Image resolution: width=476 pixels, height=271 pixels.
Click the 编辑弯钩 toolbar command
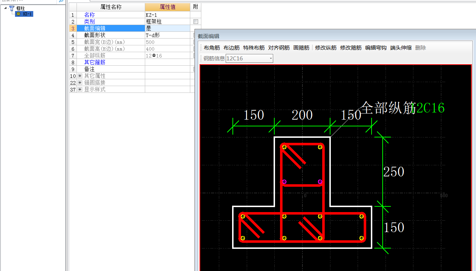pyautogui.click(x=376, y=48)
